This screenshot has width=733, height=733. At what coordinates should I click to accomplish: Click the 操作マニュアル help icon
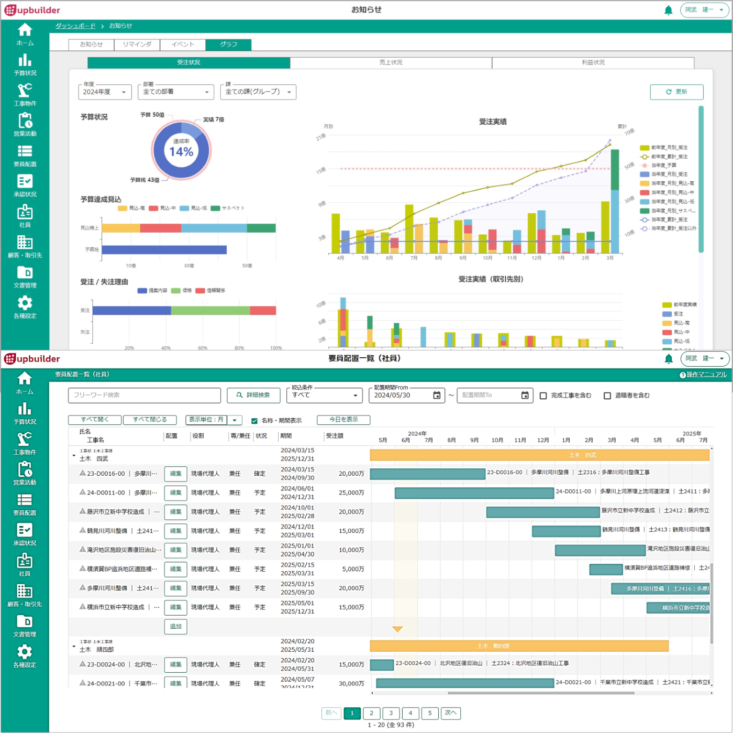pyautogui.click(x=683, y=375)
